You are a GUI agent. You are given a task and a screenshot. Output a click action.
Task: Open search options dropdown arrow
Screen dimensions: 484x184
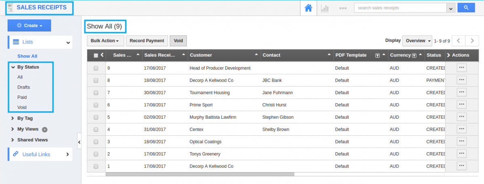(451, 8)
